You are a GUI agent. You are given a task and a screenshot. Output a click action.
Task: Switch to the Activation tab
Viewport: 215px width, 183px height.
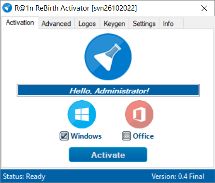[20, 23]
